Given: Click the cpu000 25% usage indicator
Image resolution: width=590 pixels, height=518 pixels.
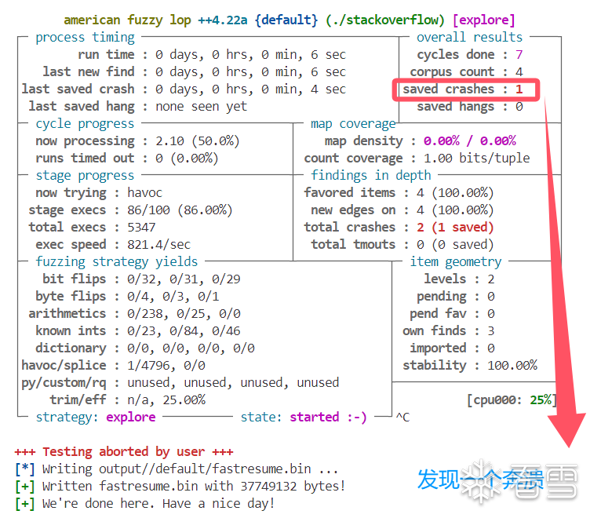Looking at the screenshot, I should 512,399.
